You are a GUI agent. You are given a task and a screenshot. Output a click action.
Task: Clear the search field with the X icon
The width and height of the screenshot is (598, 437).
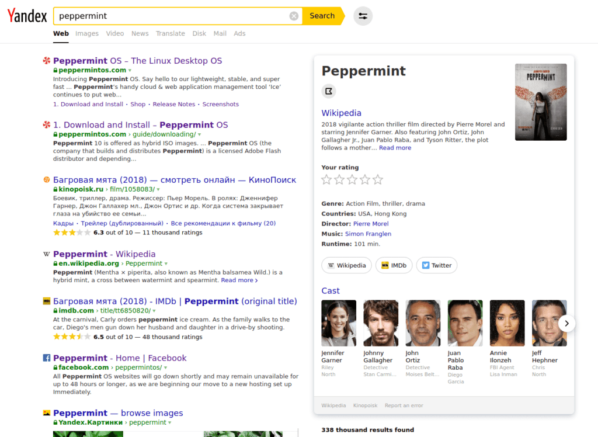click(294, 16)
